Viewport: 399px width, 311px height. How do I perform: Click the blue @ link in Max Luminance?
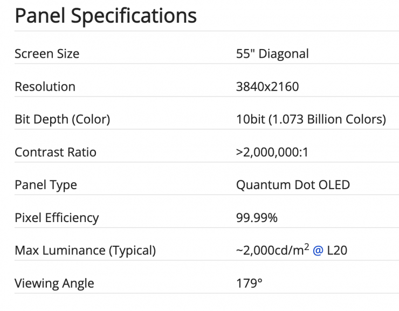tap(318, 251)
